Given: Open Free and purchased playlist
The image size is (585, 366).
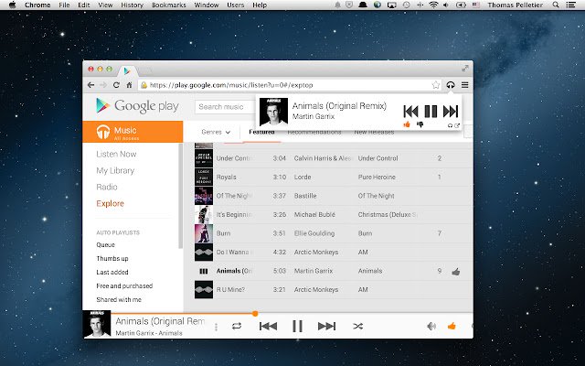Looking at the screenshot, I should pos(124,285).
